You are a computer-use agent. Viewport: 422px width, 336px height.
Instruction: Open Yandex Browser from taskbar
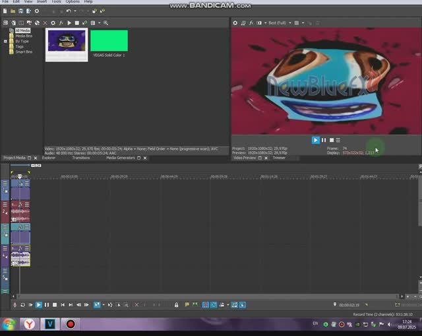(x=29, y=324)
